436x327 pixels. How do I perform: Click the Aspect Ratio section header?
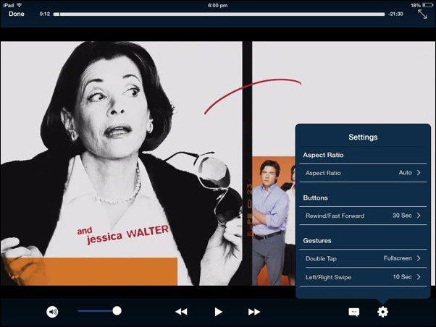(x=323, y=155)
